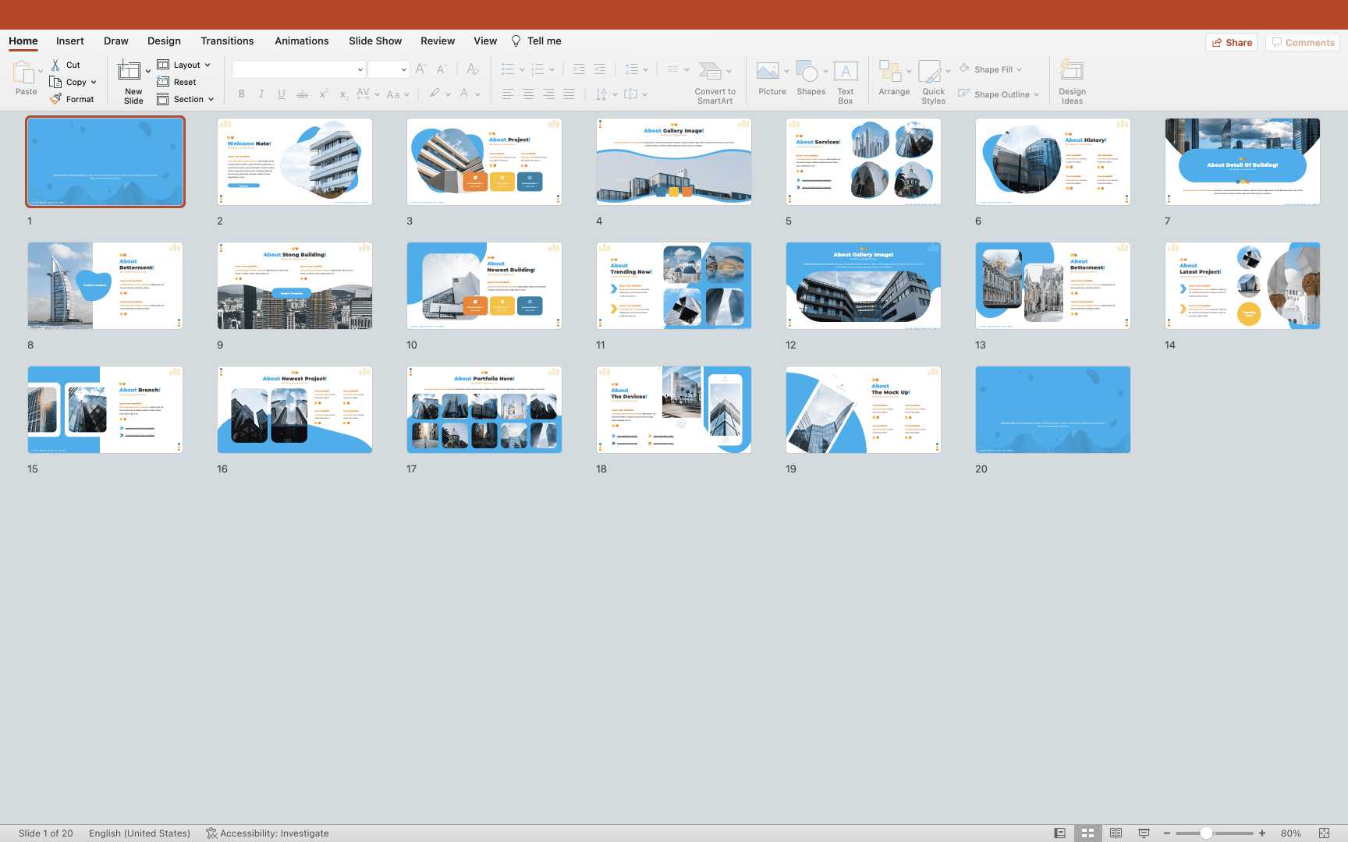The height and width of the screenshot is (842, 1348).
Task: Open Quick Styles gallery
Action: click(x=930, y=73)
